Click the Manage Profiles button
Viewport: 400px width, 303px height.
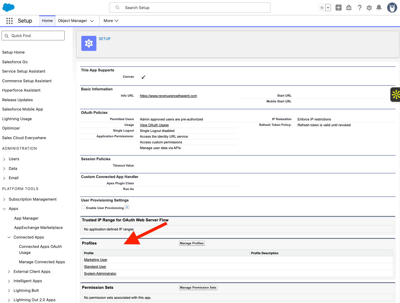[192, 243]
